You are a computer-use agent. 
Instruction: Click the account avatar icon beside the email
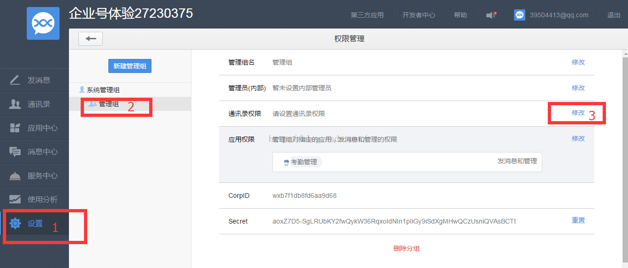coord(520,15)
